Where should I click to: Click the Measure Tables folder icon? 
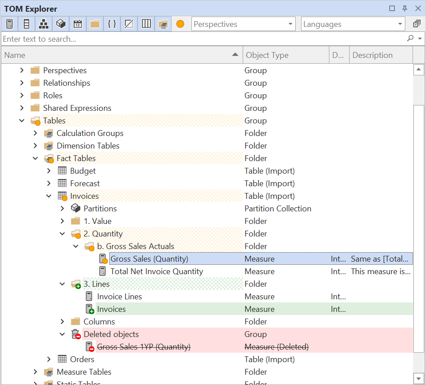[x=49, y=372]
